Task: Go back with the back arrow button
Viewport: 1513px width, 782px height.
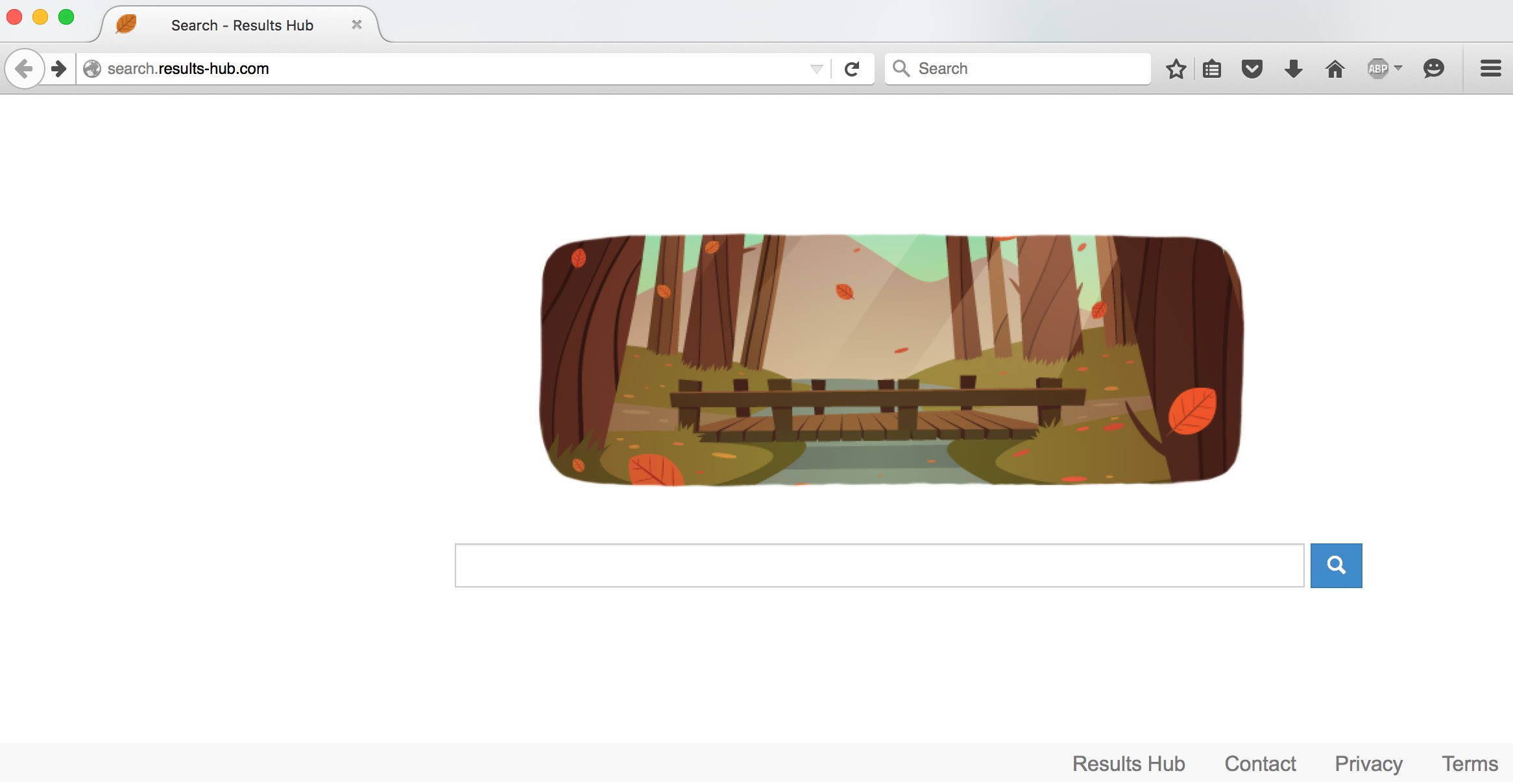Action: click(x=24, y=68)
